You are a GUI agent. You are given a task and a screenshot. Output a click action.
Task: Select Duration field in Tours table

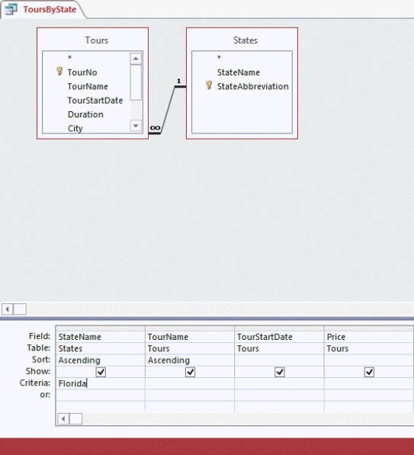point(85,114)
